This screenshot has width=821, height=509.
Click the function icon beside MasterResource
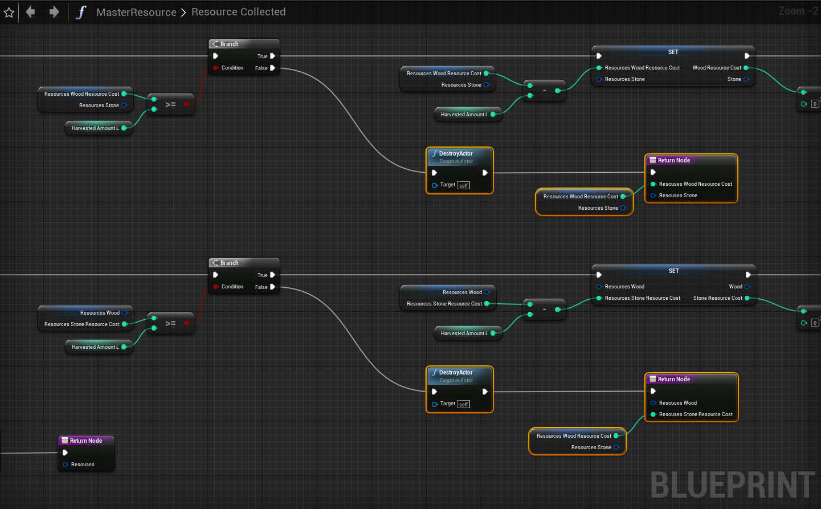point(81,12)
